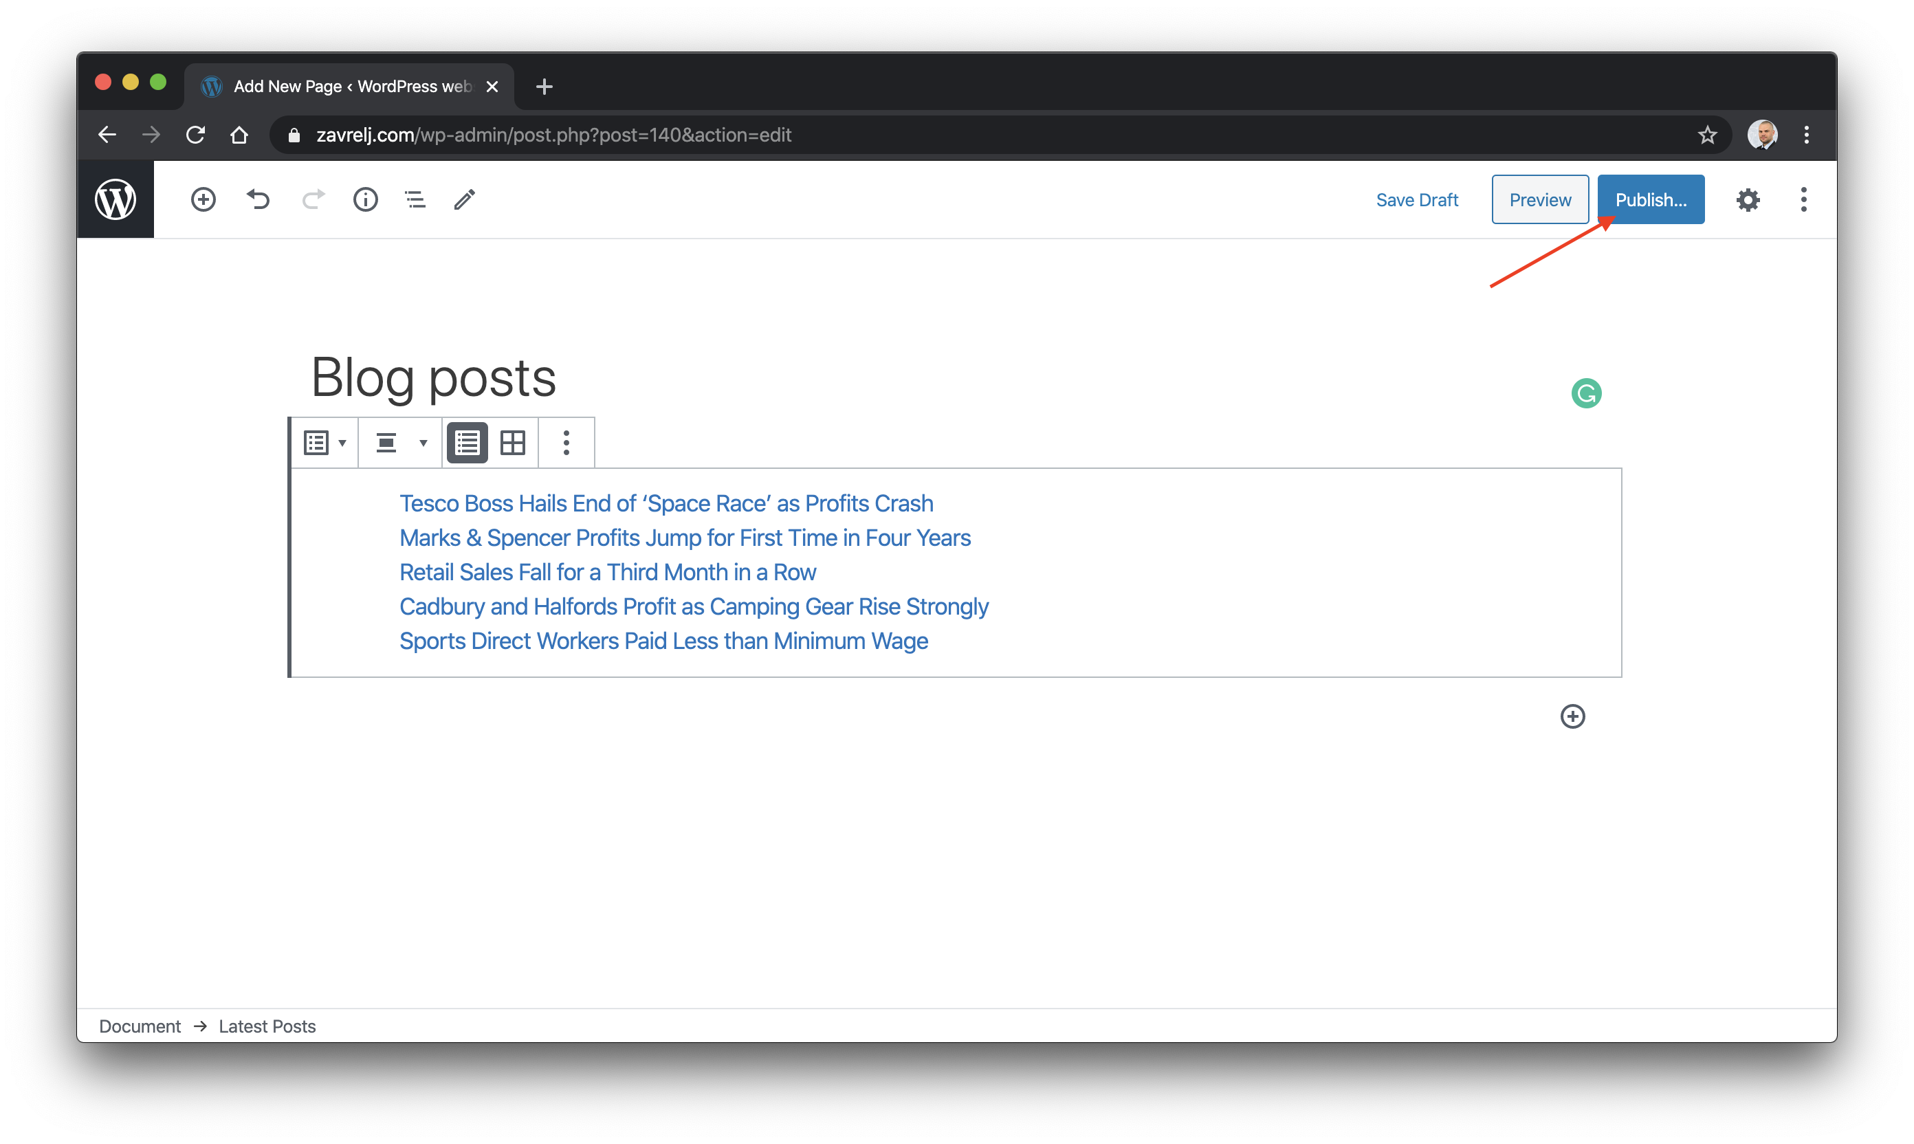Click the Grammarly icon near the title
Viewport: 1914px width, 1144px height.
[1586, 393]
